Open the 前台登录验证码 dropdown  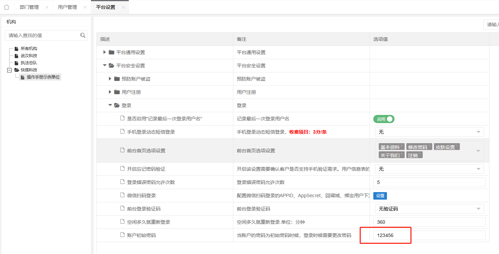click(x=429, y=209)
